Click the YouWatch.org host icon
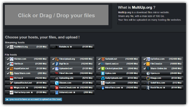The width and height of the screenshot is (189, 107). (x=11, y=47)
